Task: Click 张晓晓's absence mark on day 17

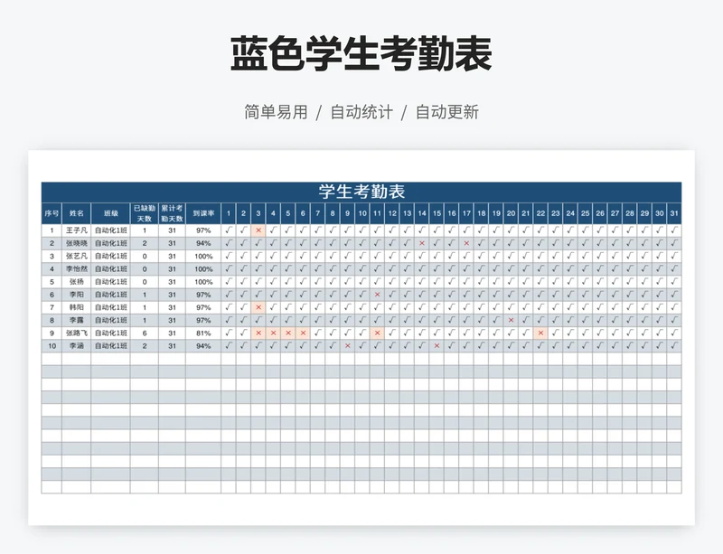Action: (x=466, y=243)
